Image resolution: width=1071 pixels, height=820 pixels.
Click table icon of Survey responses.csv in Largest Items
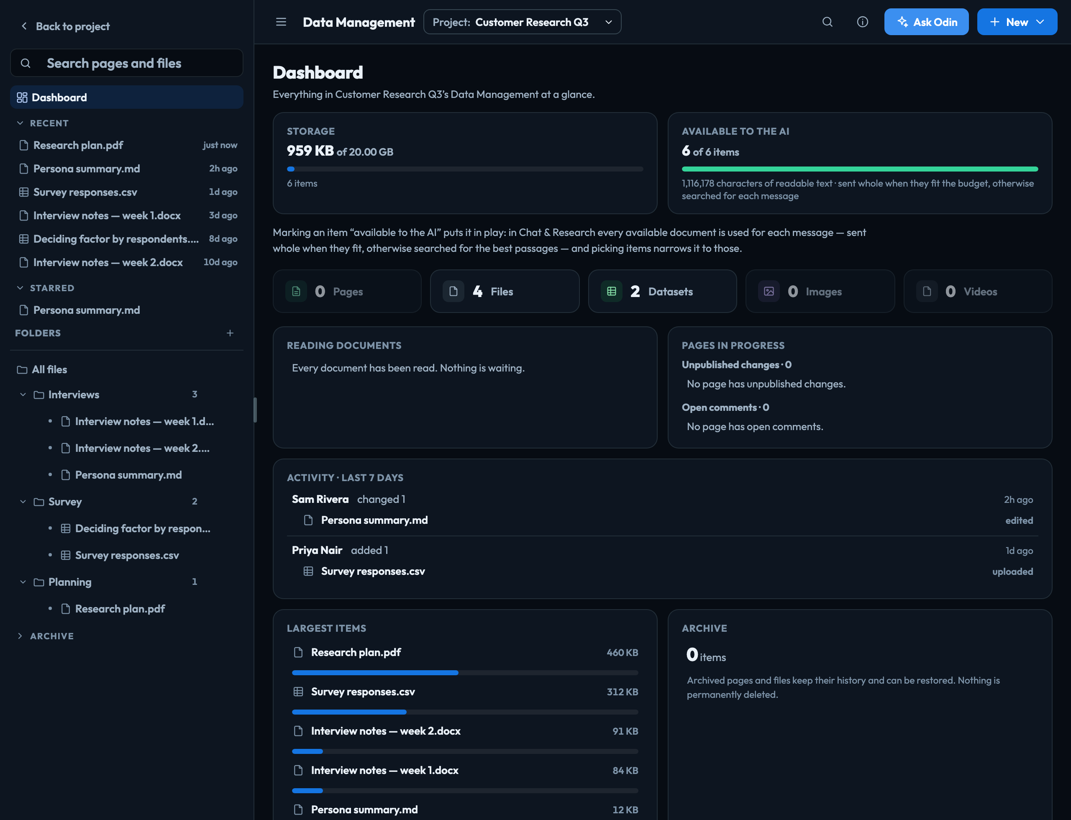tap(298, 692)
